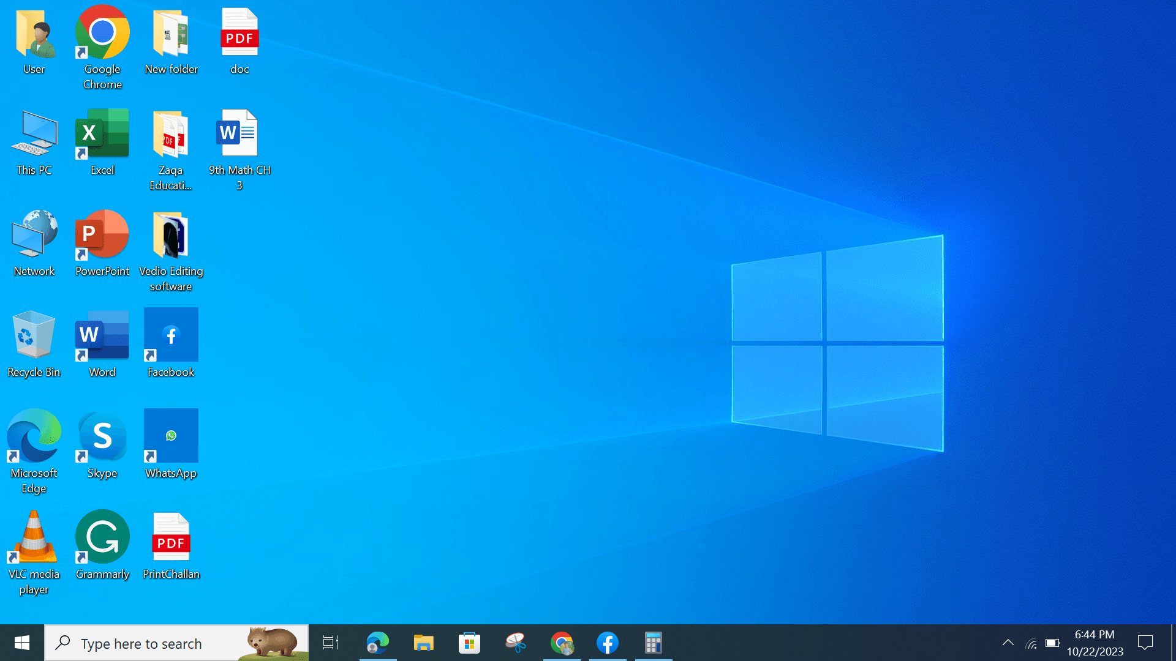The height and width of the screenshot is (661, 1176).
Task: Select the Zaqa Educati... folder
Action: click(171, 150)
